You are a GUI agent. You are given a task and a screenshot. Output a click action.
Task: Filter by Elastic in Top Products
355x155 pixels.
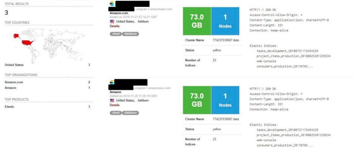point(10,107)
